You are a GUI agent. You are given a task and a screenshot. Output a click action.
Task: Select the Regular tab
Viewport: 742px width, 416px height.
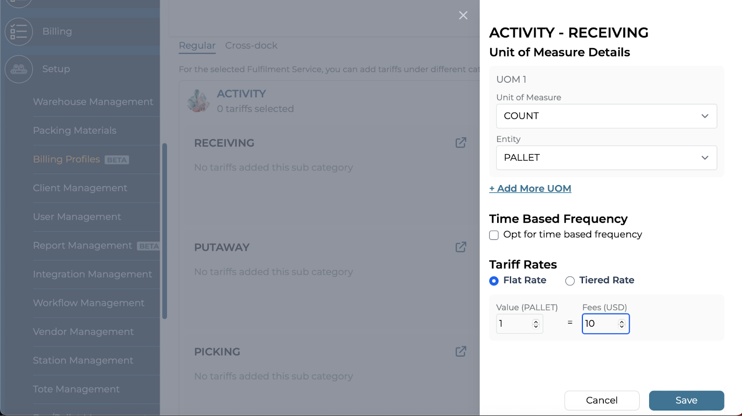coord(197,45)
